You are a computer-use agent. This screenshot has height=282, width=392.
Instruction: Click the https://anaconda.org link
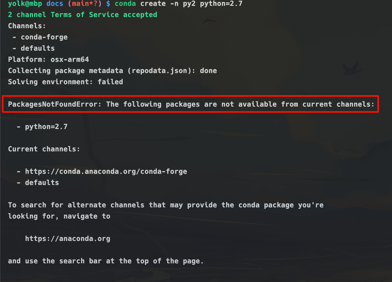tap(67, 239)
